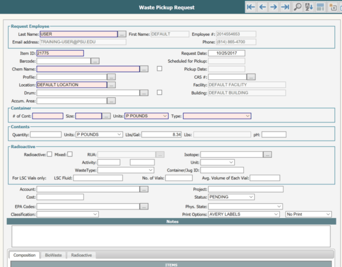Go to the previous record

point(263,7)
